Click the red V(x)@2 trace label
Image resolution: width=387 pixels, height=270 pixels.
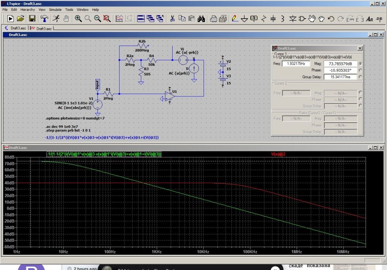coord(278,154)
